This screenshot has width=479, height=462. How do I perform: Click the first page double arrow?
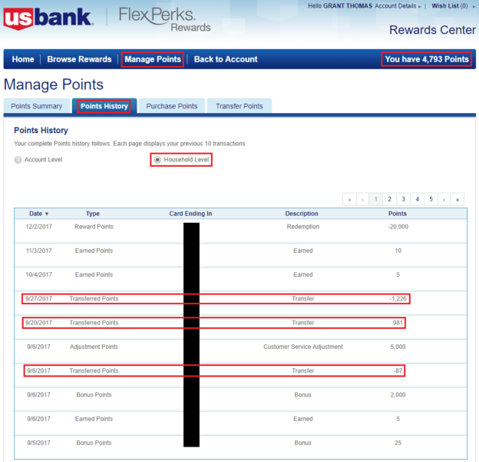click(350, 199)
